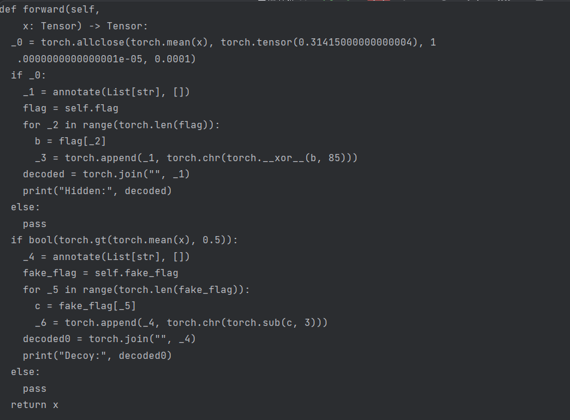The height and width of the screenshot is (420, 570).
Task: Click self.fake_flag attribute reference
Action: click(136, 273)
